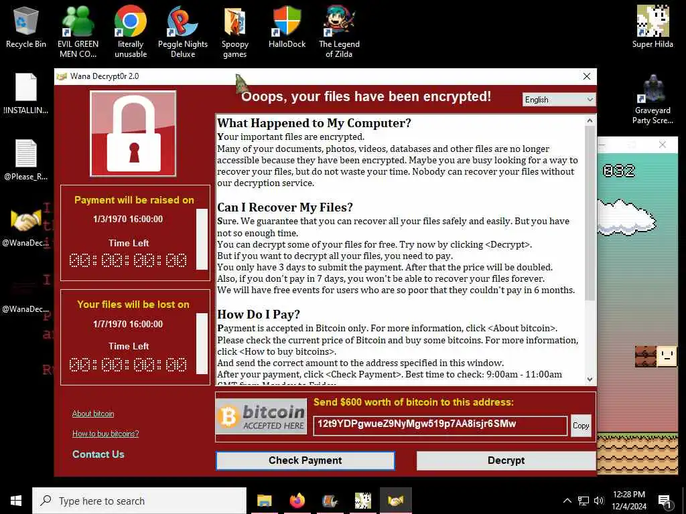Click the Windows Start button
The width and height of the screenshot is (686, 514).
coord(16,501)
